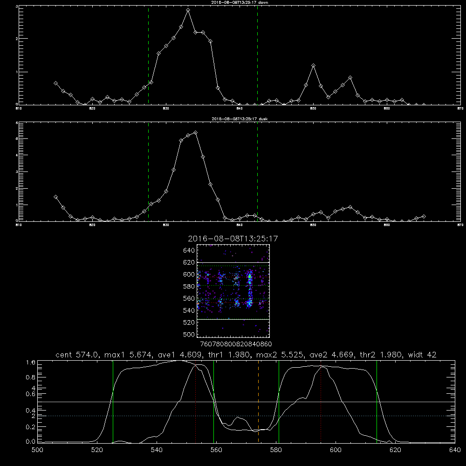The height and width of the screenshot is (466, 466).
Task: Click left green dashed line in dawn plot
Action: coord(148,55)
